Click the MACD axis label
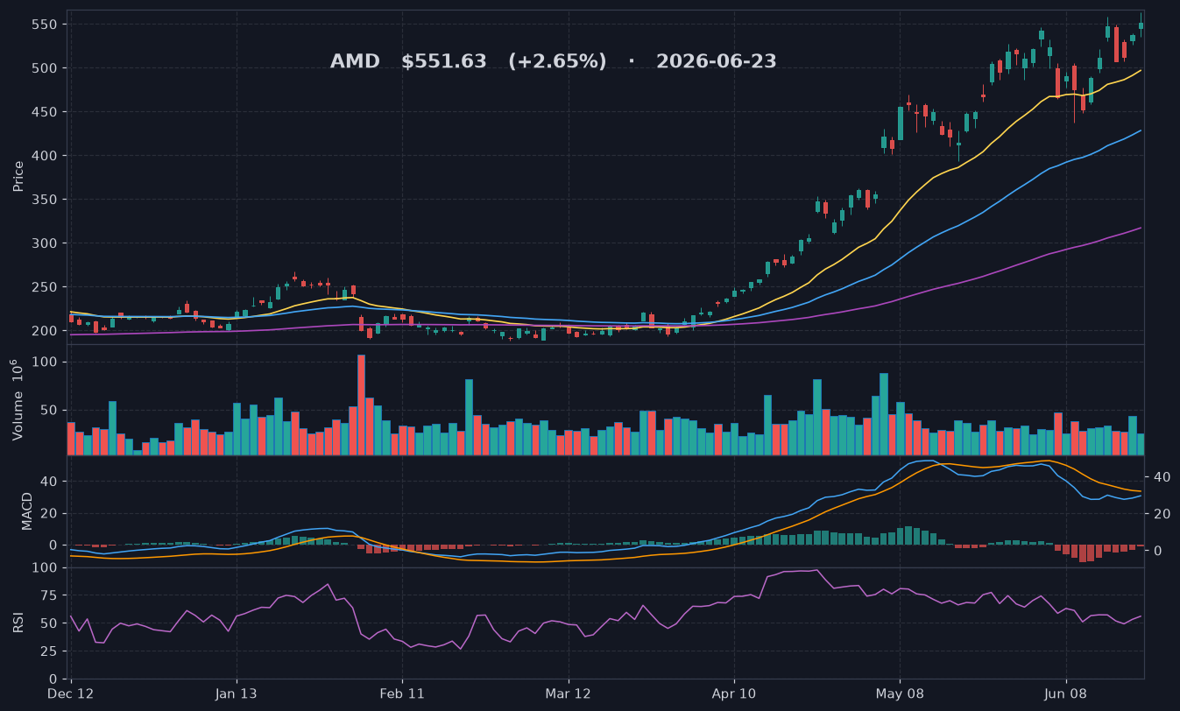Viewport: 1180px width, 711px height. point(27,510)
